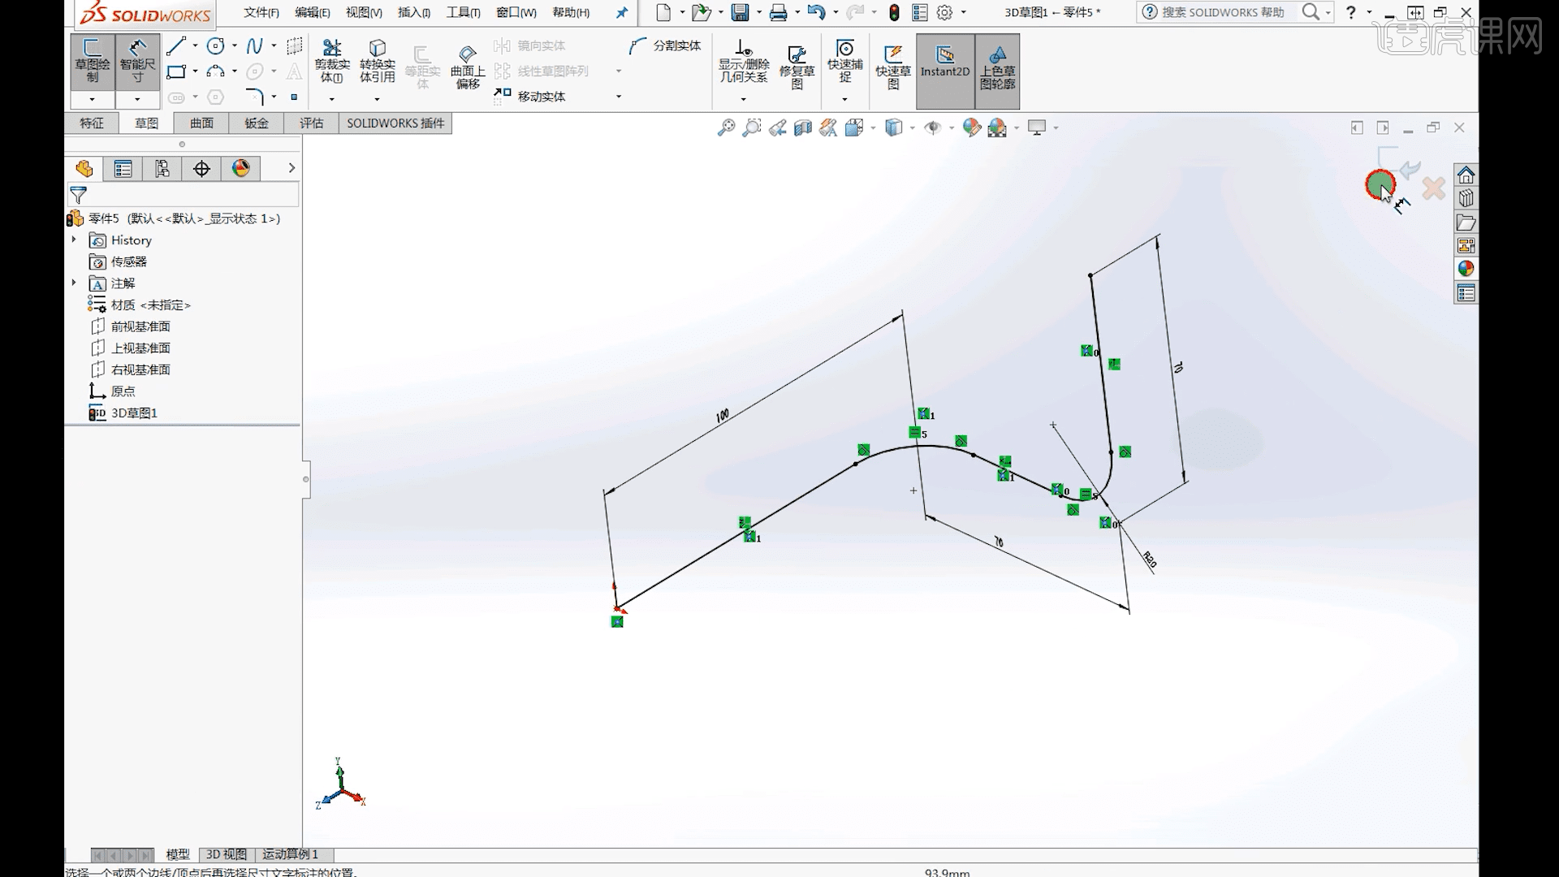The width and height of the screenshot is (1559, 877).
Task: Click the Home icon in task pane
Action: point(1466,175)
